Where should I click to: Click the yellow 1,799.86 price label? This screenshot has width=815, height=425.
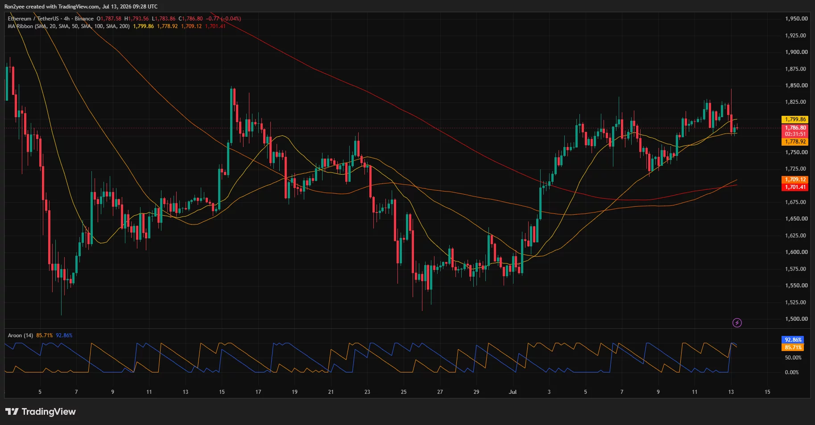pyautogui.click(x=795, y=119)
